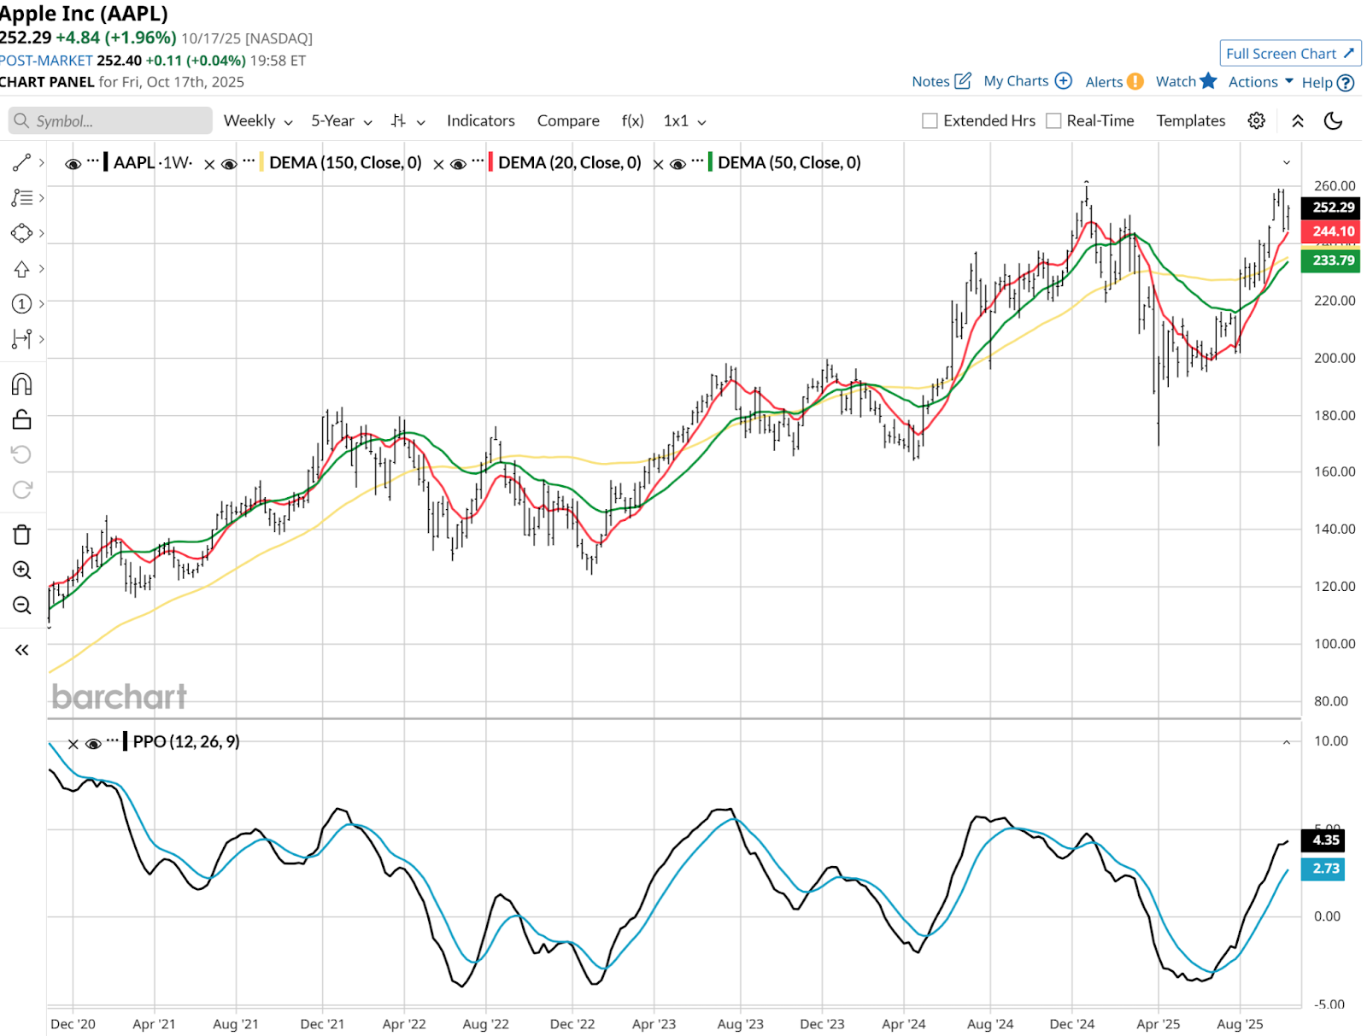Click the trash delete drawings icon
Image resolution: width=1367 pixels, height=1036 pixels.
(21, 535)
